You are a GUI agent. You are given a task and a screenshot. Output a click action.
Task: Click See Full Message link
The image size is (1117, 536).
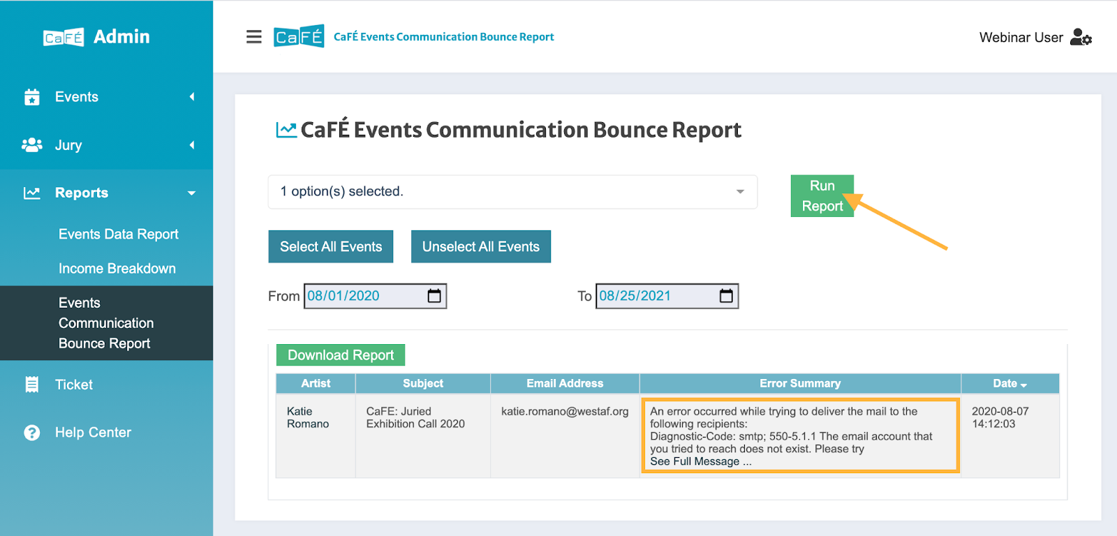click(701, 461)
